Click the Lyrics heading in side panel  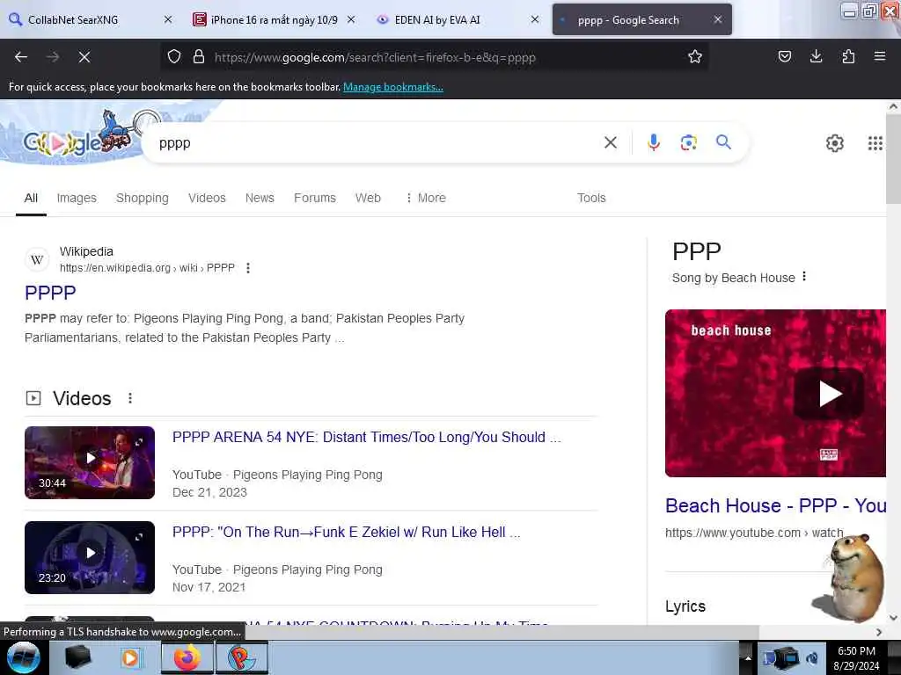tap(685, 606)
